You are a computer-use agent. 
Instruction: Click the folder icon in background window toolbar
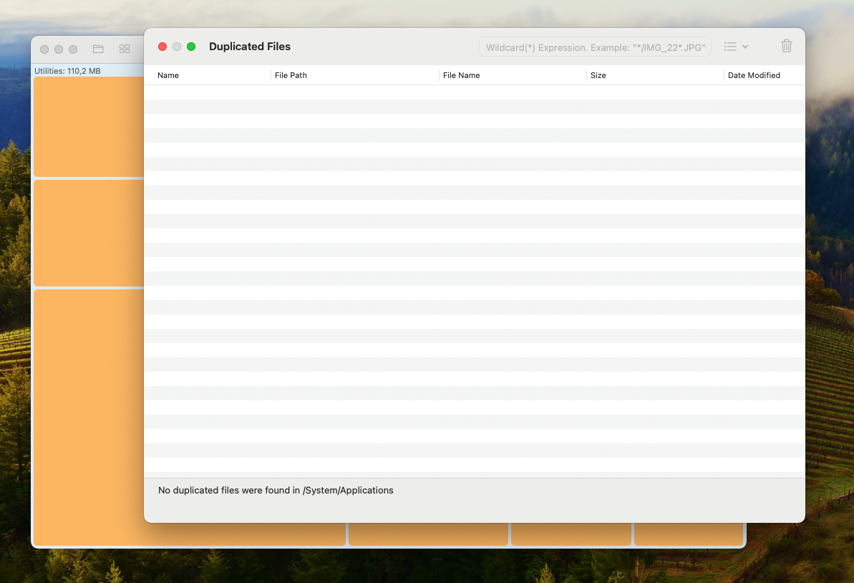pos(98,49)
